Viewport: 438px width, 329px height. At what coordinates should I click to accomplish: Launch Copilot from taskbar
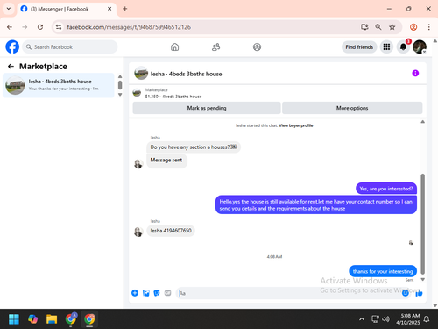32,319
